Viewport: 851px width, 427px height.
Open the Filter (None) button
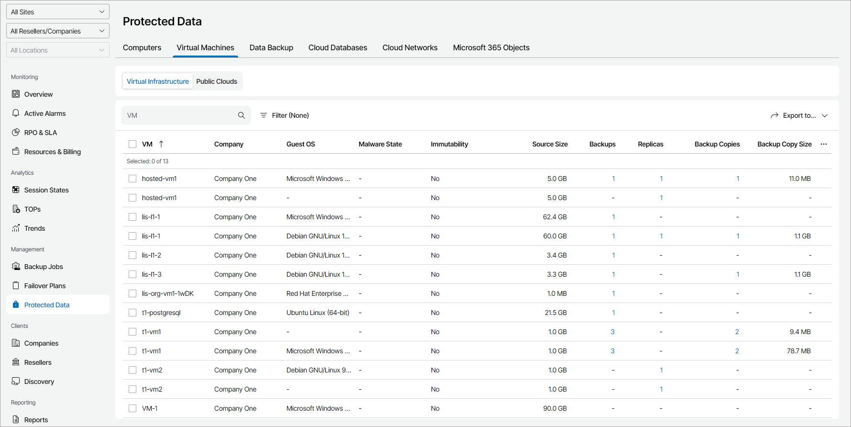pos(285,115)
